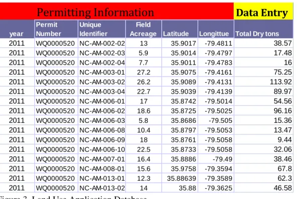Select the Unique Identifier column header
Viewport: 297px width, 199px height.
tap(102, 29)
